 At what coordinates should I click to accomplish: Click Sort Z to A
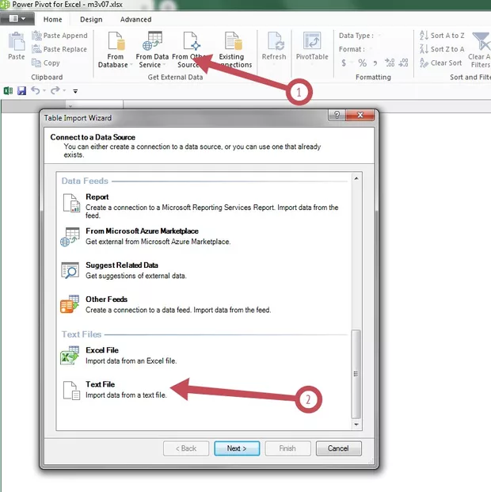[x=442, y=49]
